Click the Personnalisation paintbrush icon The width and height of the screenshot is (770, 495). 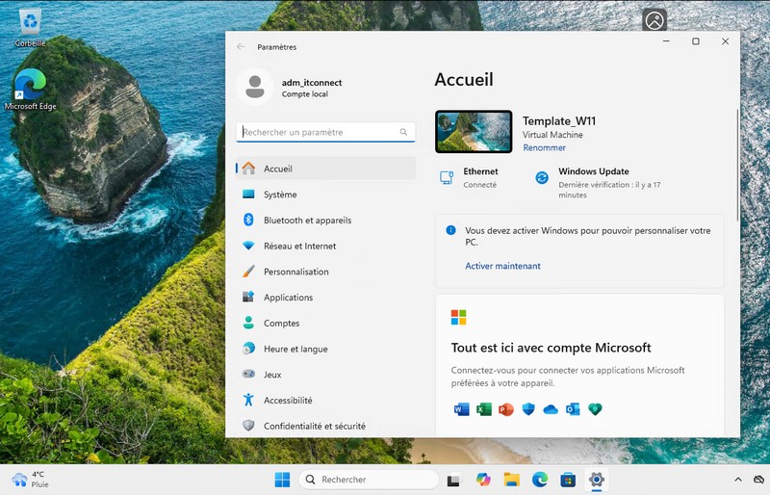click(x=248, y=273)
